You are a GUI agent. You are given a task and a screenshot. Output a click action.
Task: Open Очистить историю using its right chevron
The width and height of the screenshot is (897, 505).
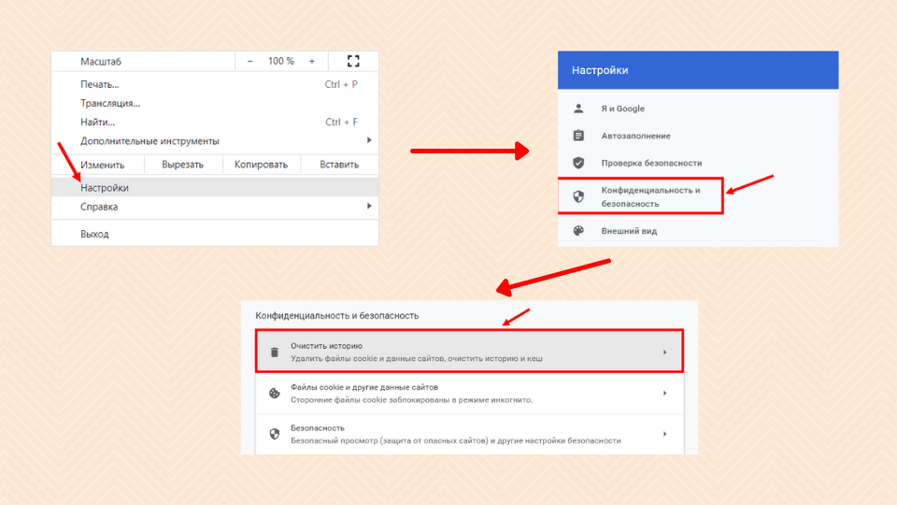pos(664,352)
